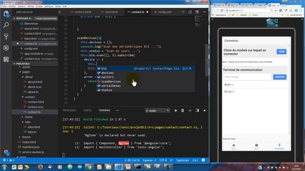Open Firefox from the Windows taskbar

(x=40, y=167)
